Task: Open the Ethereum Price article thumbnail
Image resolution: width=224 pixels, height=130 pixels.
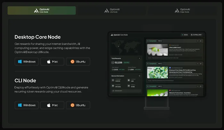Action: point(157,72)
